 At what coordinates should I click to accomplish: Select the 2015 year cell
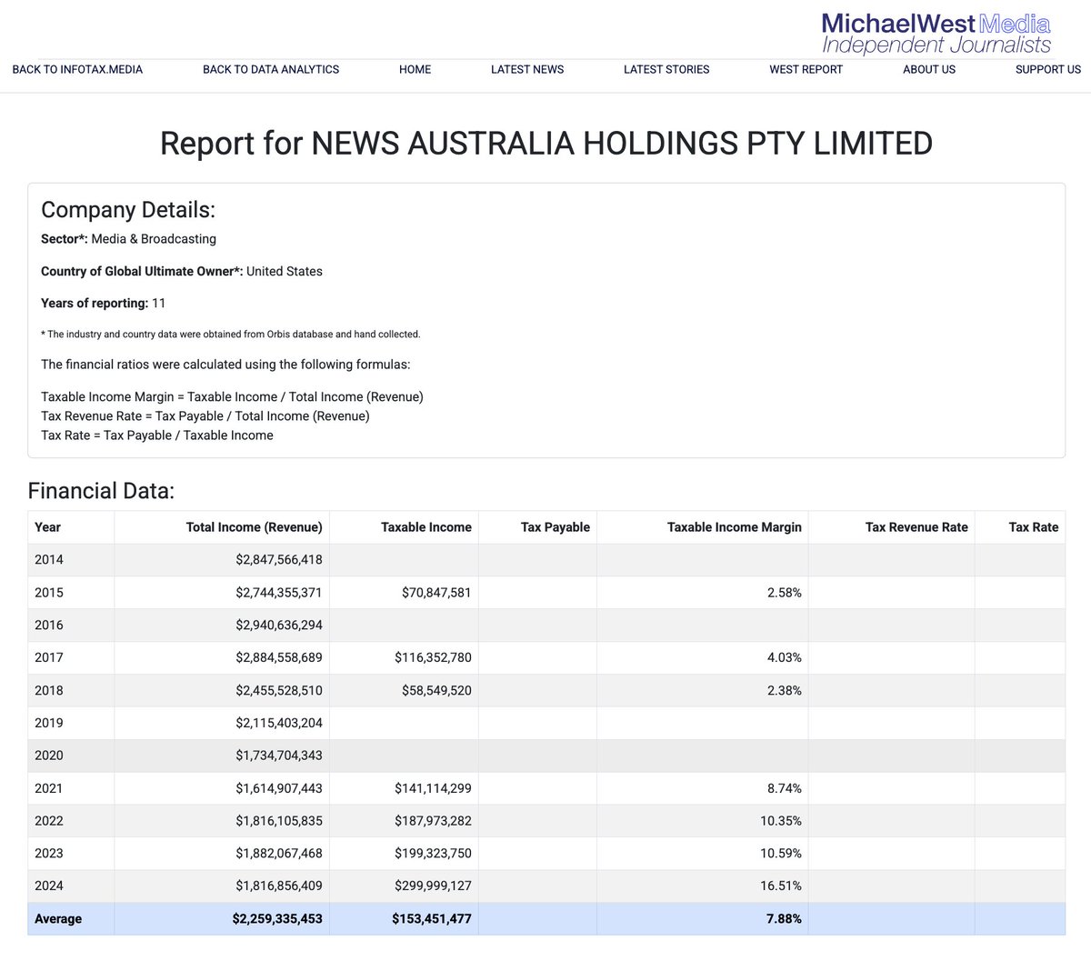[71, 593]
